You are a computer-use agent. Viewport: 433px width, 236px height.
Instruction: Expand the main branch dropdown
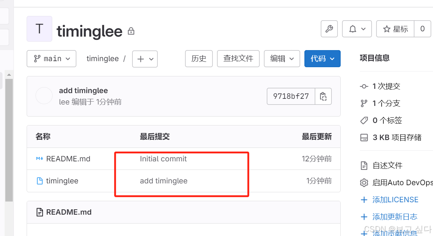(x=52, y=58)
